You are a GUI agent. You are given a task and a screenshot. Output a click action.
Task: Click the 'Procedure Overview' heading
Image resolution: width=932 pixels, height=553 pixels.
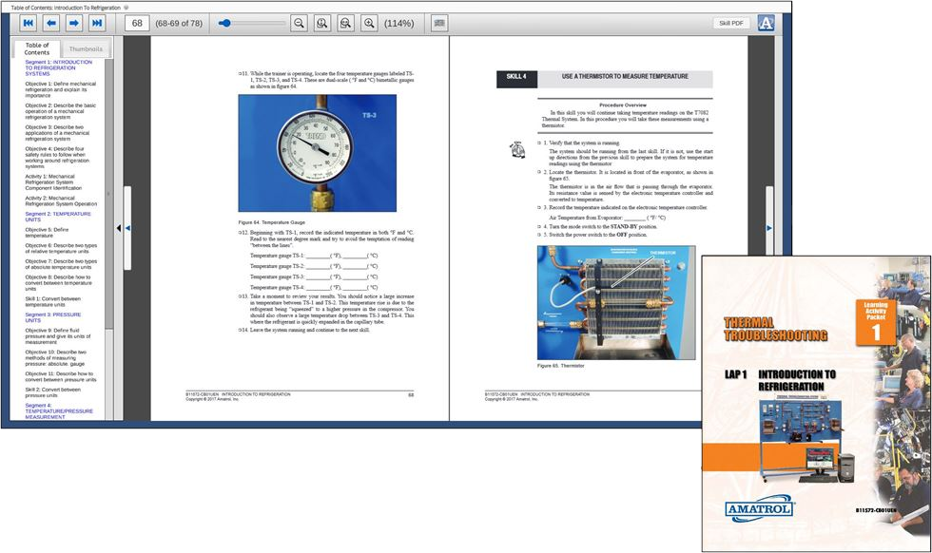point(622,105)
